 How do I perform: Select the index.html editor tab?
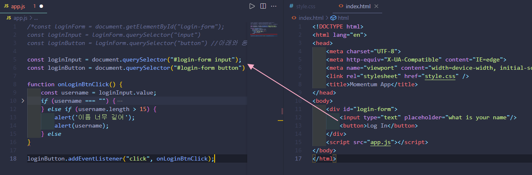357,6
